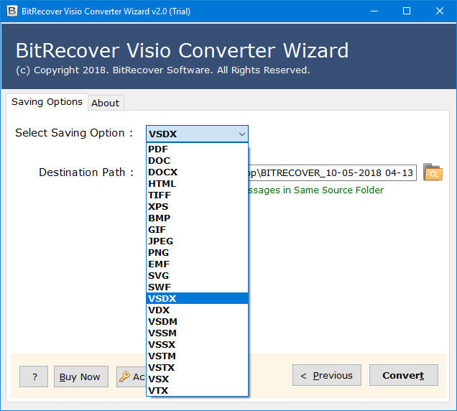The width and height of the screenshot is (457, 411).
Task: Choose DOC from the saving options list
Action: coord(197,161)
